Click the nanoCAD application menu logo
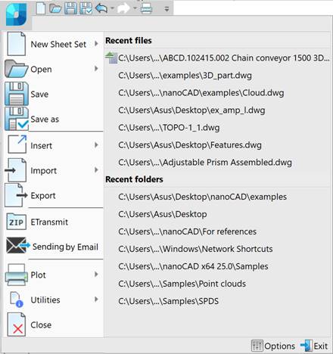The height and width of the screenshot is (354, 333). [x=16, y=14]
